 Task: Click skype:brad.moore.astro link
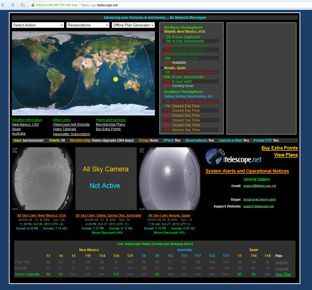260,200
